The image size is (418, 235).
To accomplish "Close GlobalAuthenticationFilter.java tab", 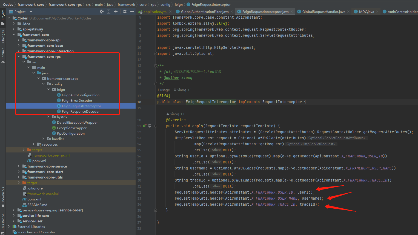I will click(232, 12).
